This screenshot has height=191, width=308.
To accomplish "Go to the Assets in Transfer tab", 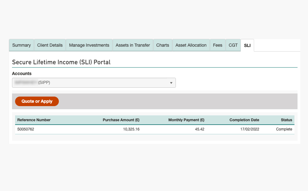I will pyautogui.click(x=133, y=45).
